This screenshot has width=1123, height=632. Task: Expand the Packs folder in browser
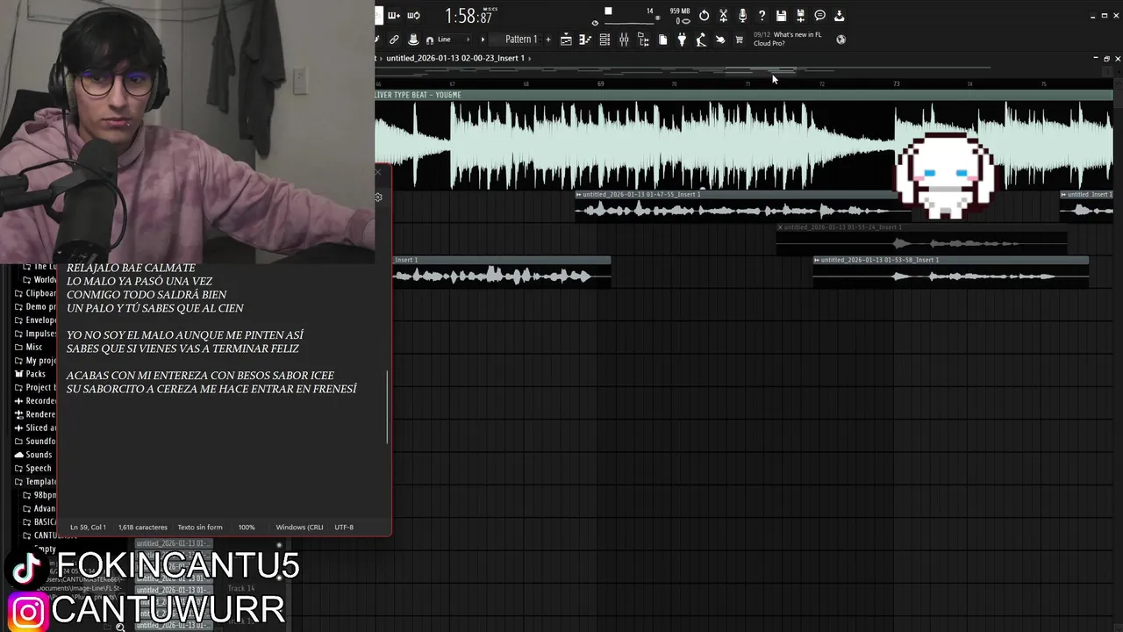31,374
